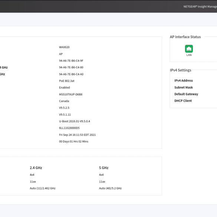The image size is (217, 217).
Task: Click the PoE 802.3at value
Action: click(67, 81)
